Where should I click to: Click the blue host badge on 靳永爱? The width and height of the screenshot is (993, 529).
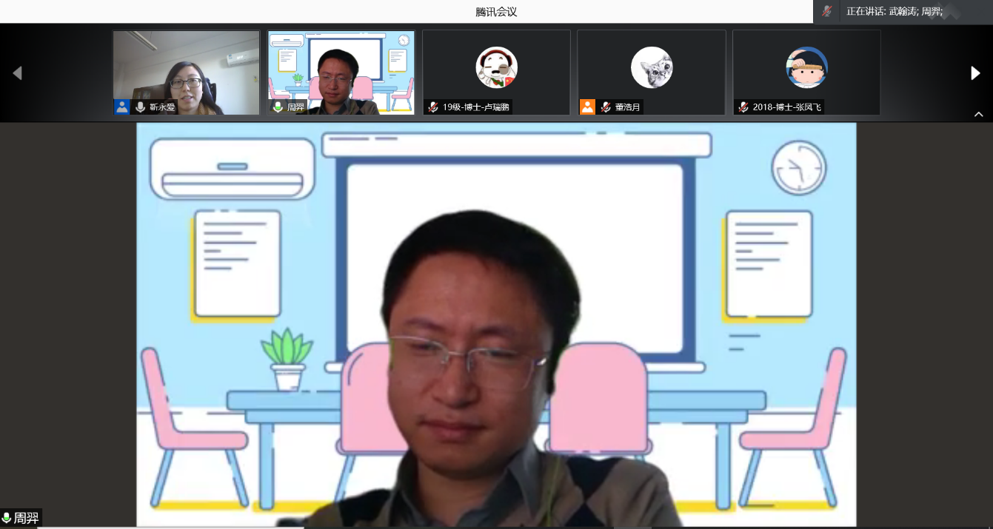point(122,107)
